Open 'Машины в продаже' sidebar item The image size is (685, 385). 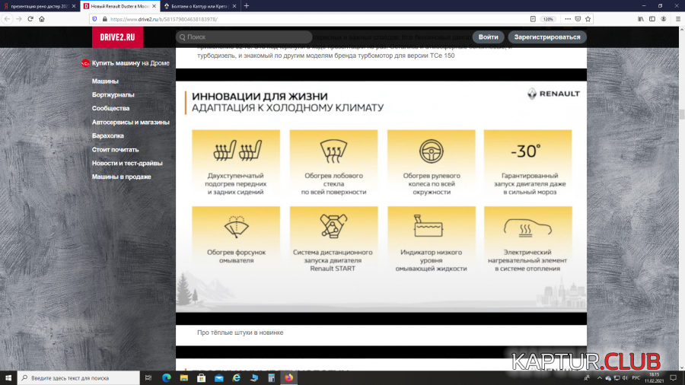pos(122,177)
